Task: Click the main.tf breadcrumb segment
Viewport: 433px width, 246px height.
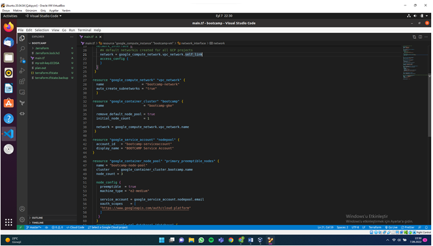Action: (89, 44)
